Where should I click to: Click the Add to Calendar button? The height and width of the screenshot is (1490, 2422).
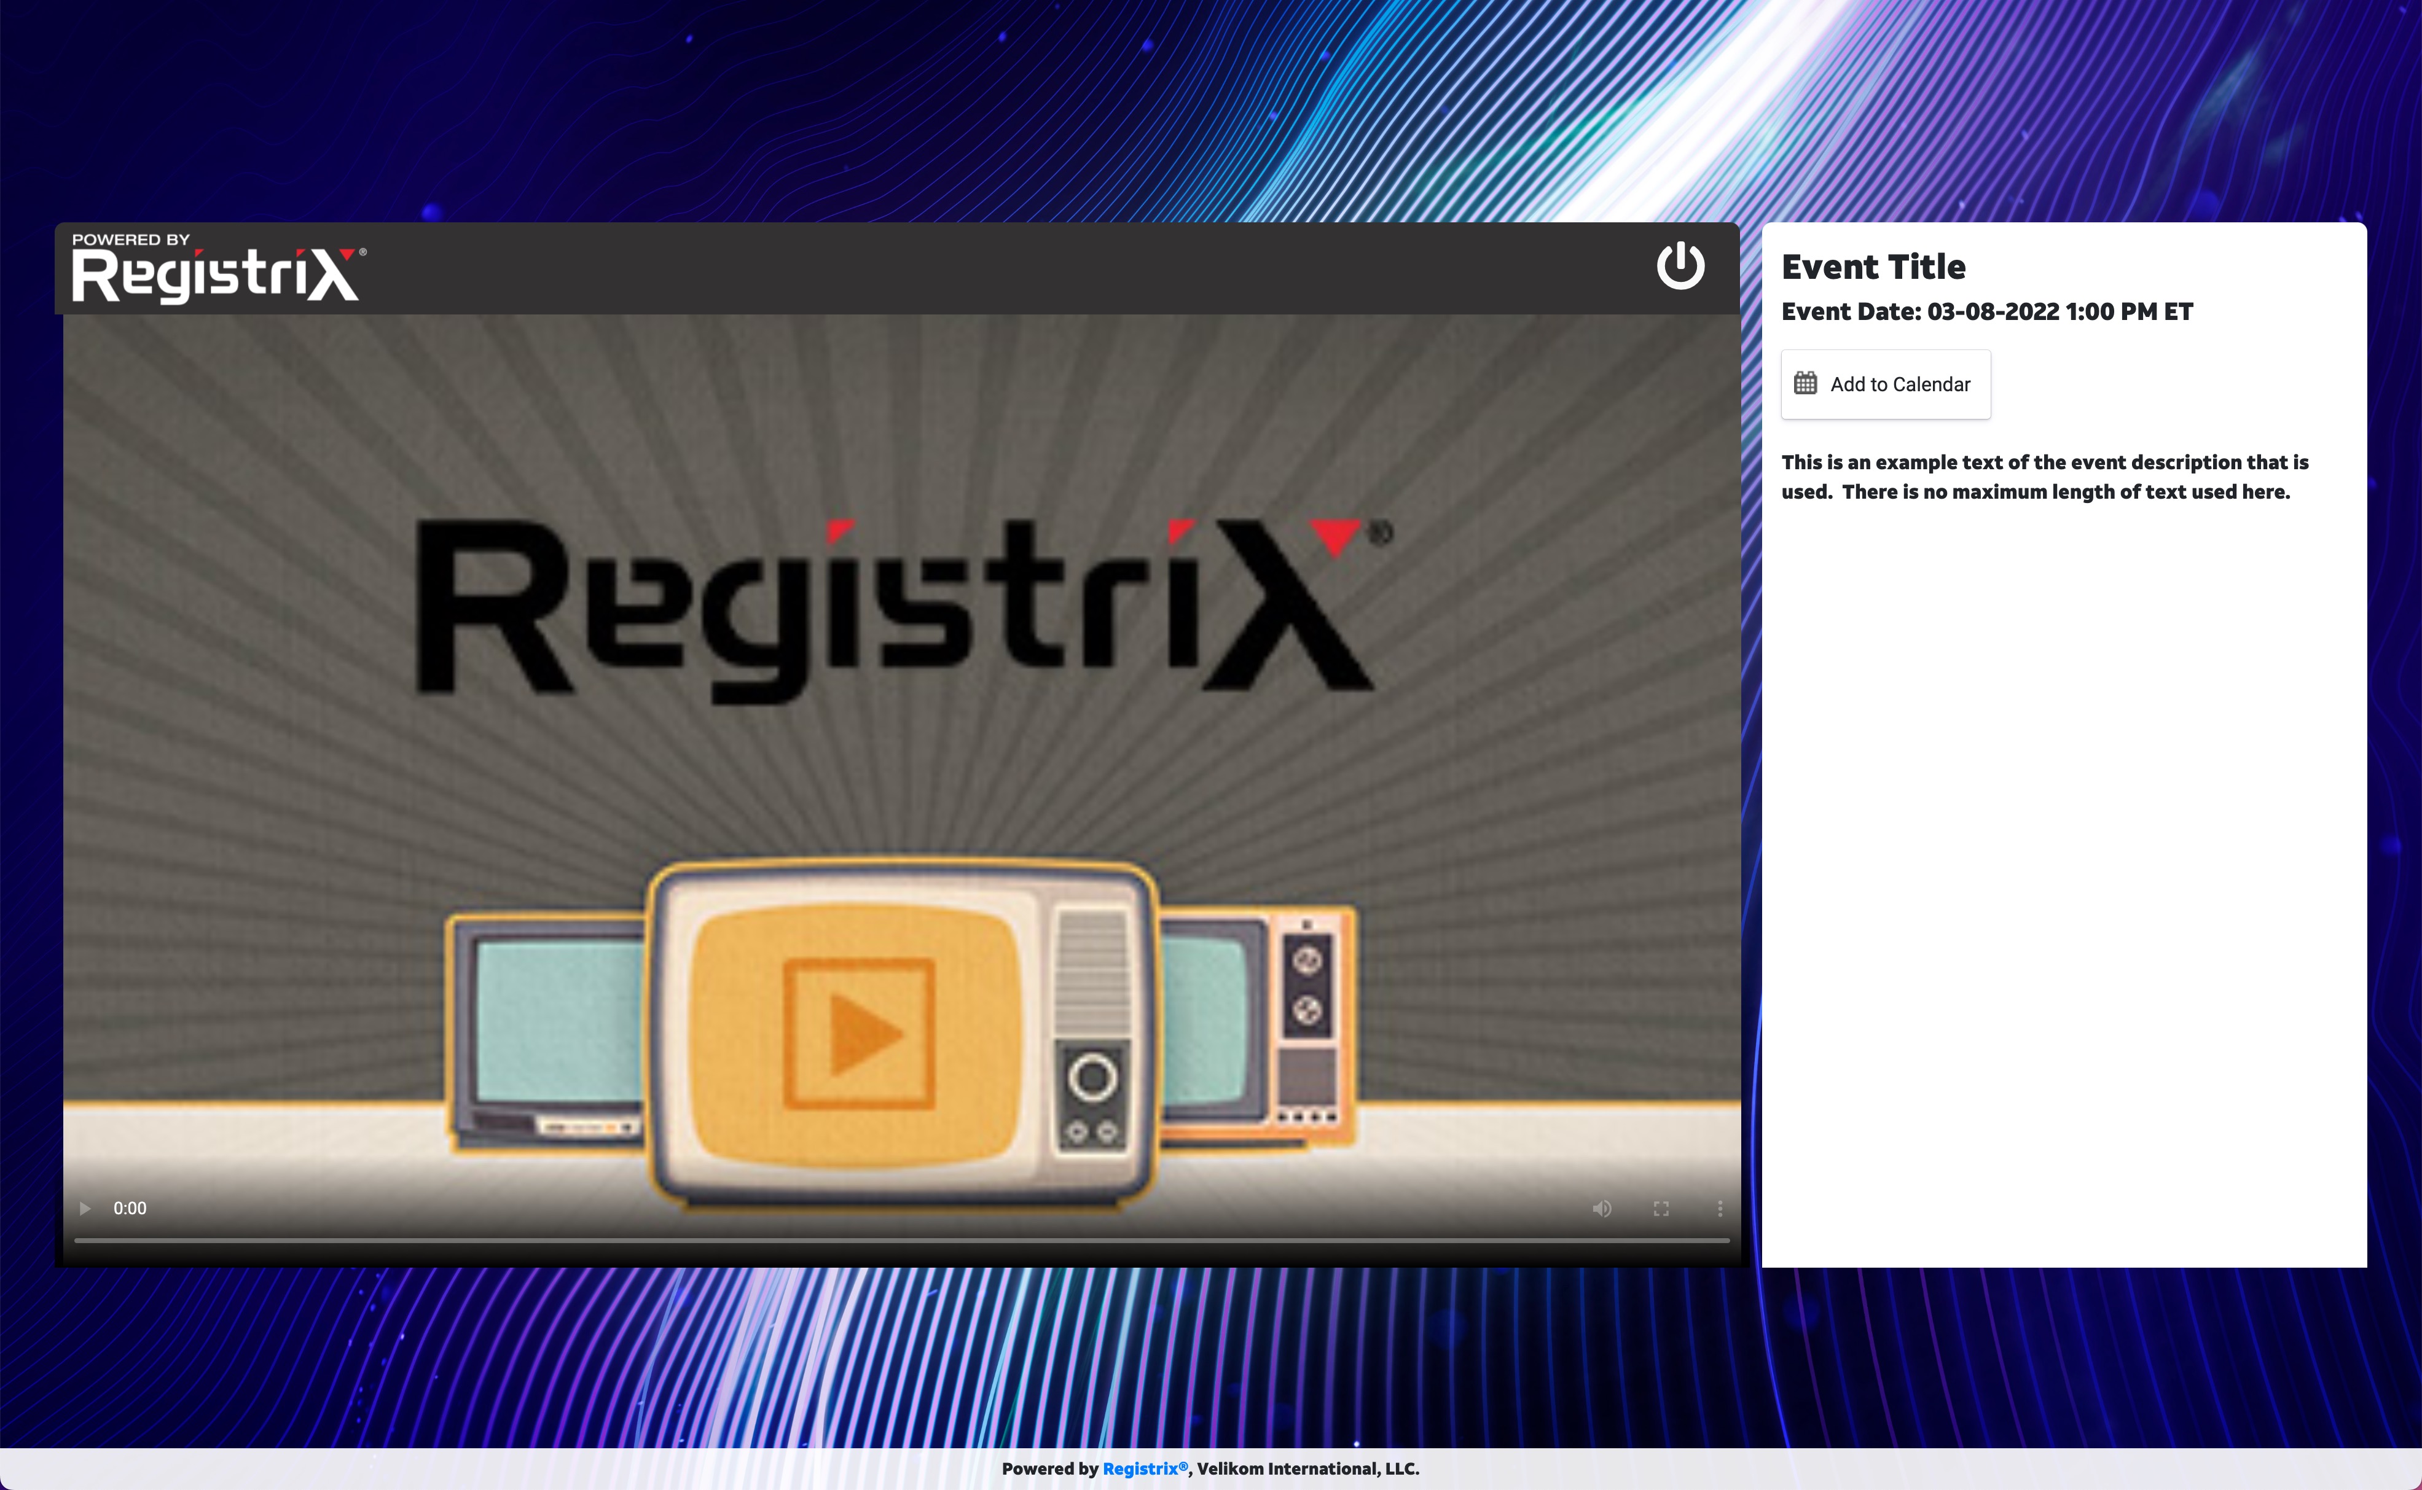click(x=1885, y=384)
